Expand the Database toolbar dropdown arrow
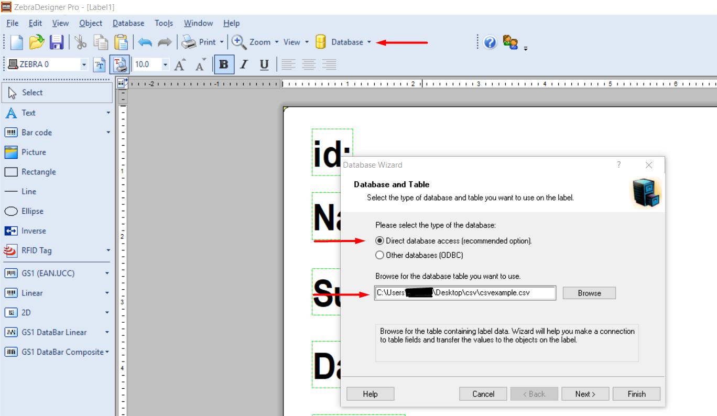The image size is (717, 416). tap(369, 42)
